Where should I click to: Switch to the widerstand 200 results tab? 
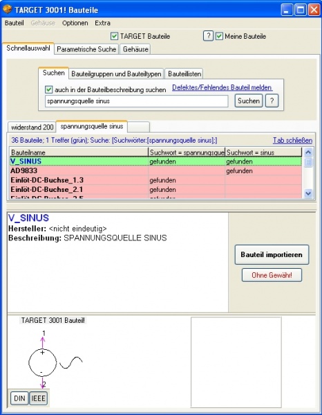(x=32, y=127)
